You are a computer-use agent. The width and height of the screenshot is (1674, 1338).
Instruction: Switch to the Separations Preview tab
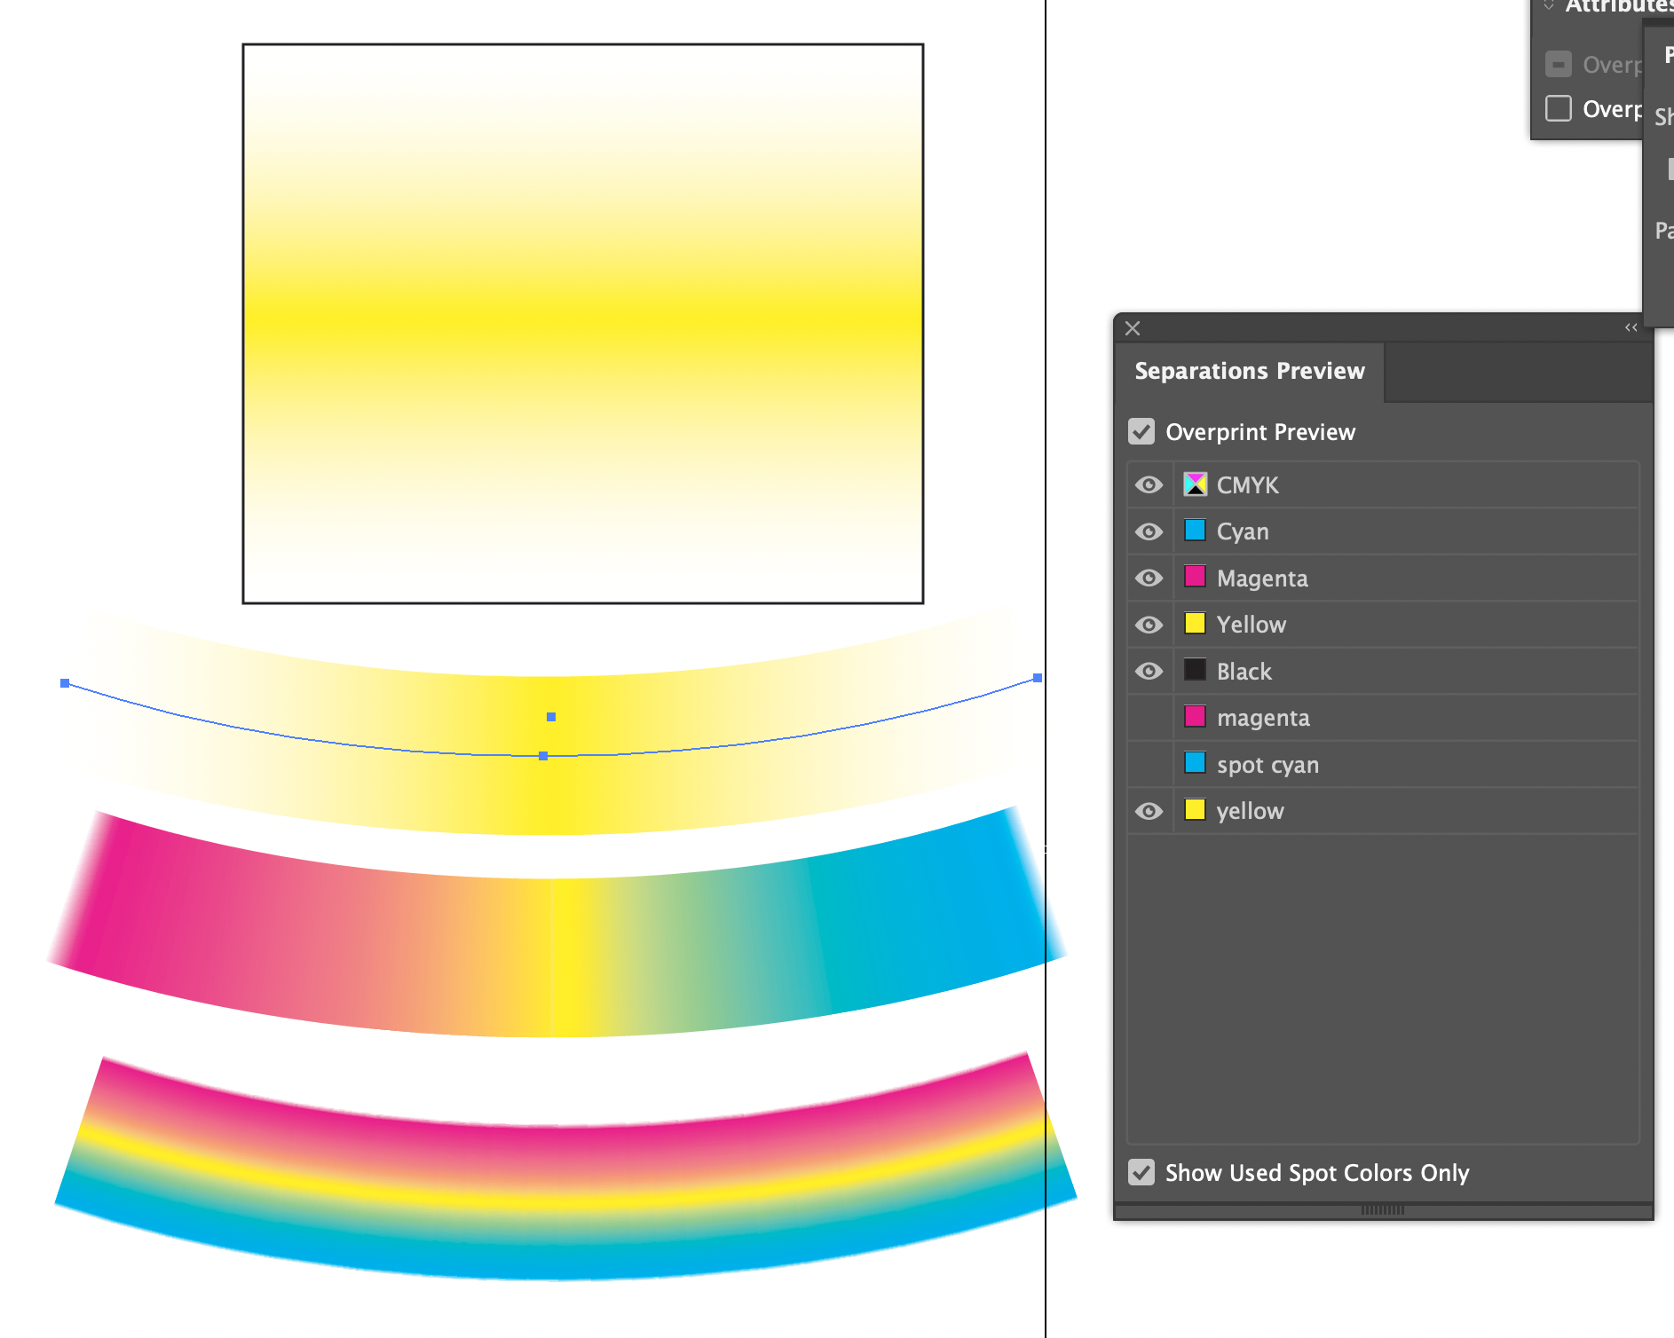(x=1250, y=371)
